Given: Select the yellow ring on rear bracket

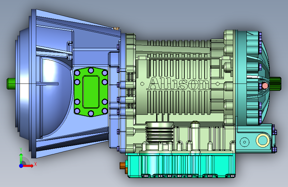Looking at the screenshot, I should click(x=263, y=140).
